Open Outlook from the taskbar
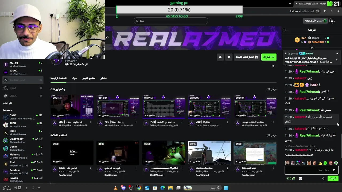The width and height of the screenshot is (342, 192). tap(147, 188)
